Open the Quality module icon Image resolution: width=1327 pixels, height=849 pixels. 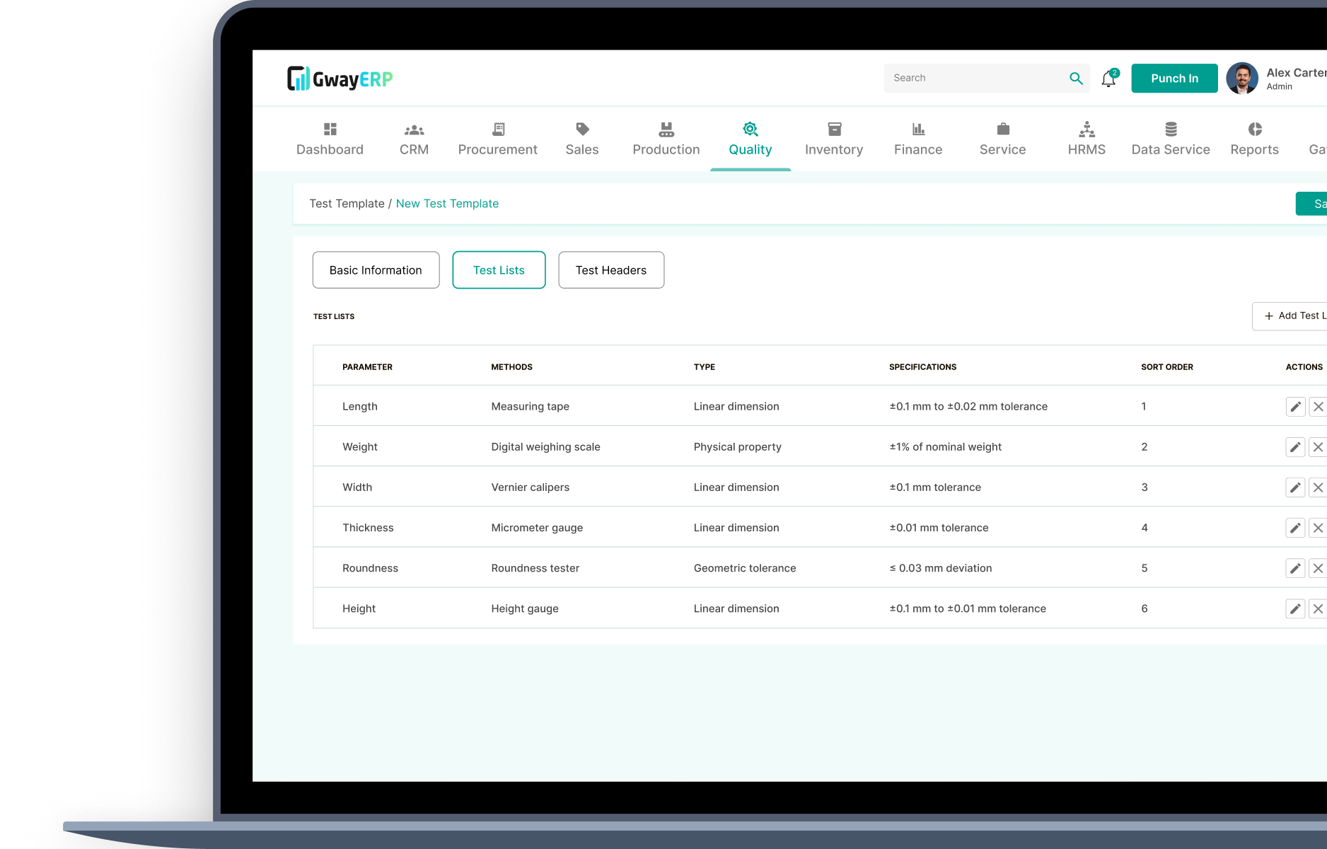click(750, 129)
